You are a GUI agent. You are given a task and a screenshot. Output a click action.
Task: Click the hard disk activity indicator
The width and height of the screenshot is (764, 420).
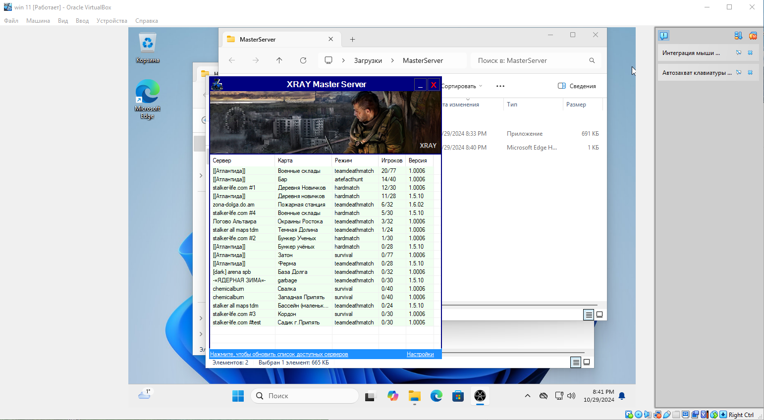629,415
